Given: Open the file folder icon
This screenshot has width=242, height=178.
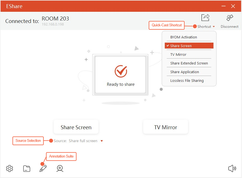Looking at the screenshot, I should [27, 168].
